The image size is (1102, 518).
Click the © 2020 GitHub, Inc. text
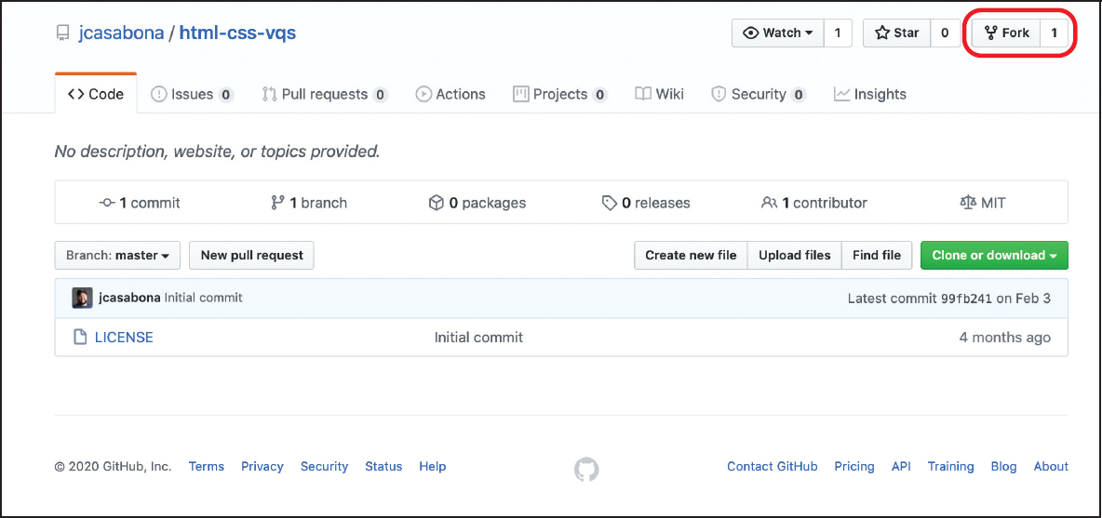click(x=114, y=466)
